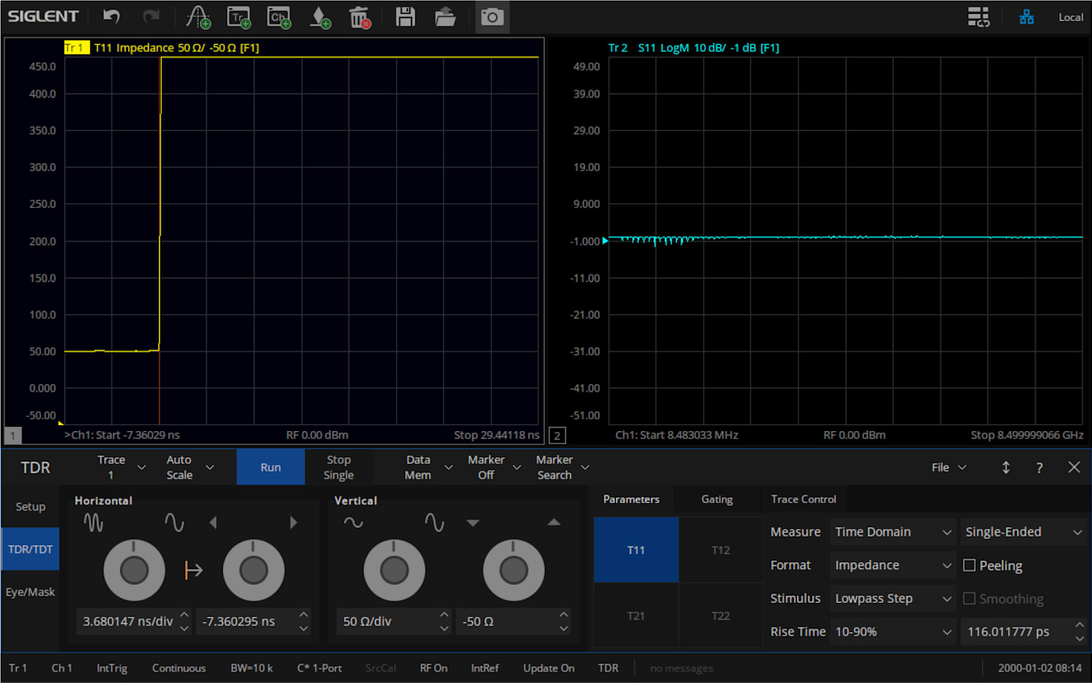Capture a screenshot with the camera icon
Viewport: 1092px width, 683px height.
[492, 17]
